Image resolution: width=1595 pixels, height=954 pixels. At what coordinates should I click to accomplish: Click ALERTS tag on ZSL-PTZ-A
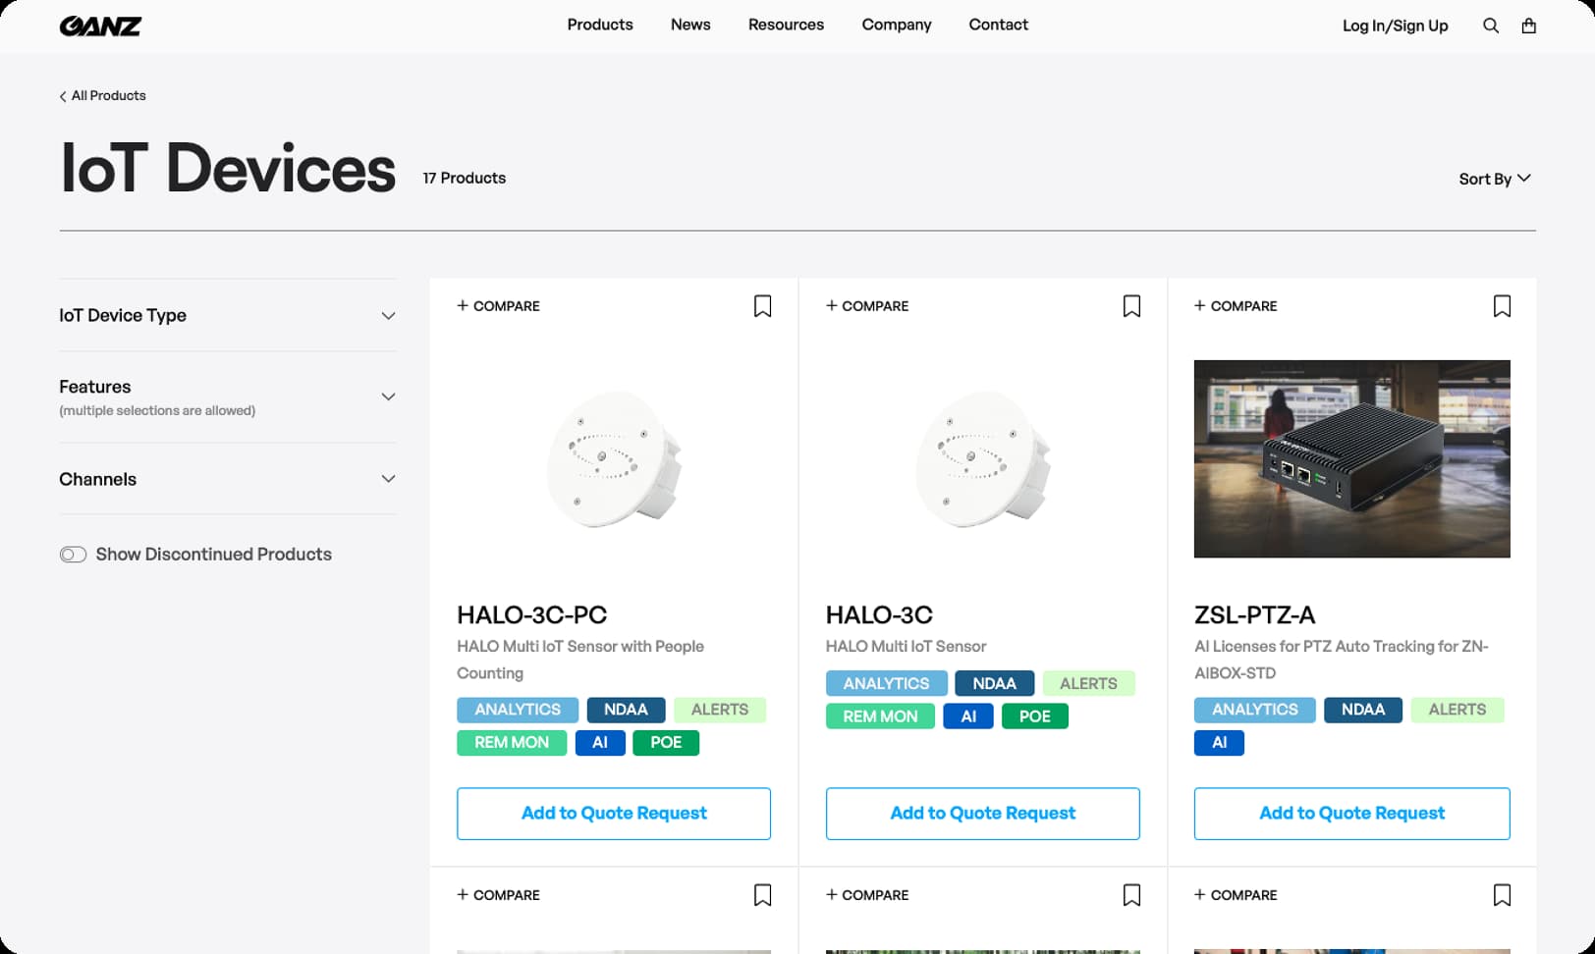point(1457,710)
